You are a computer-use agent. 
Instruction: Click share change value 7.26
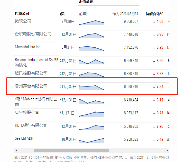click(x=160, y=126)
